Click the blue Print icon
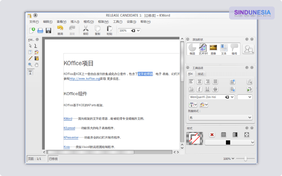The width and height of the screenshot is (282, 176). 40,31
